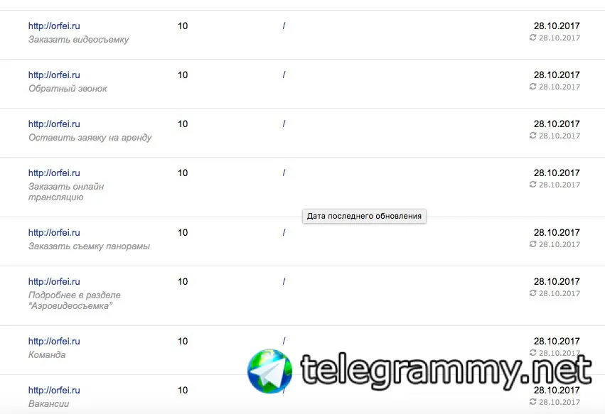Click slash page link in Обратный звонок row

click(x=284, y=75)
